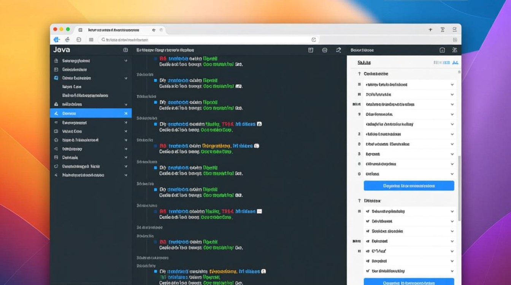Click the round chat bubble icon in main header

[325, 50]
